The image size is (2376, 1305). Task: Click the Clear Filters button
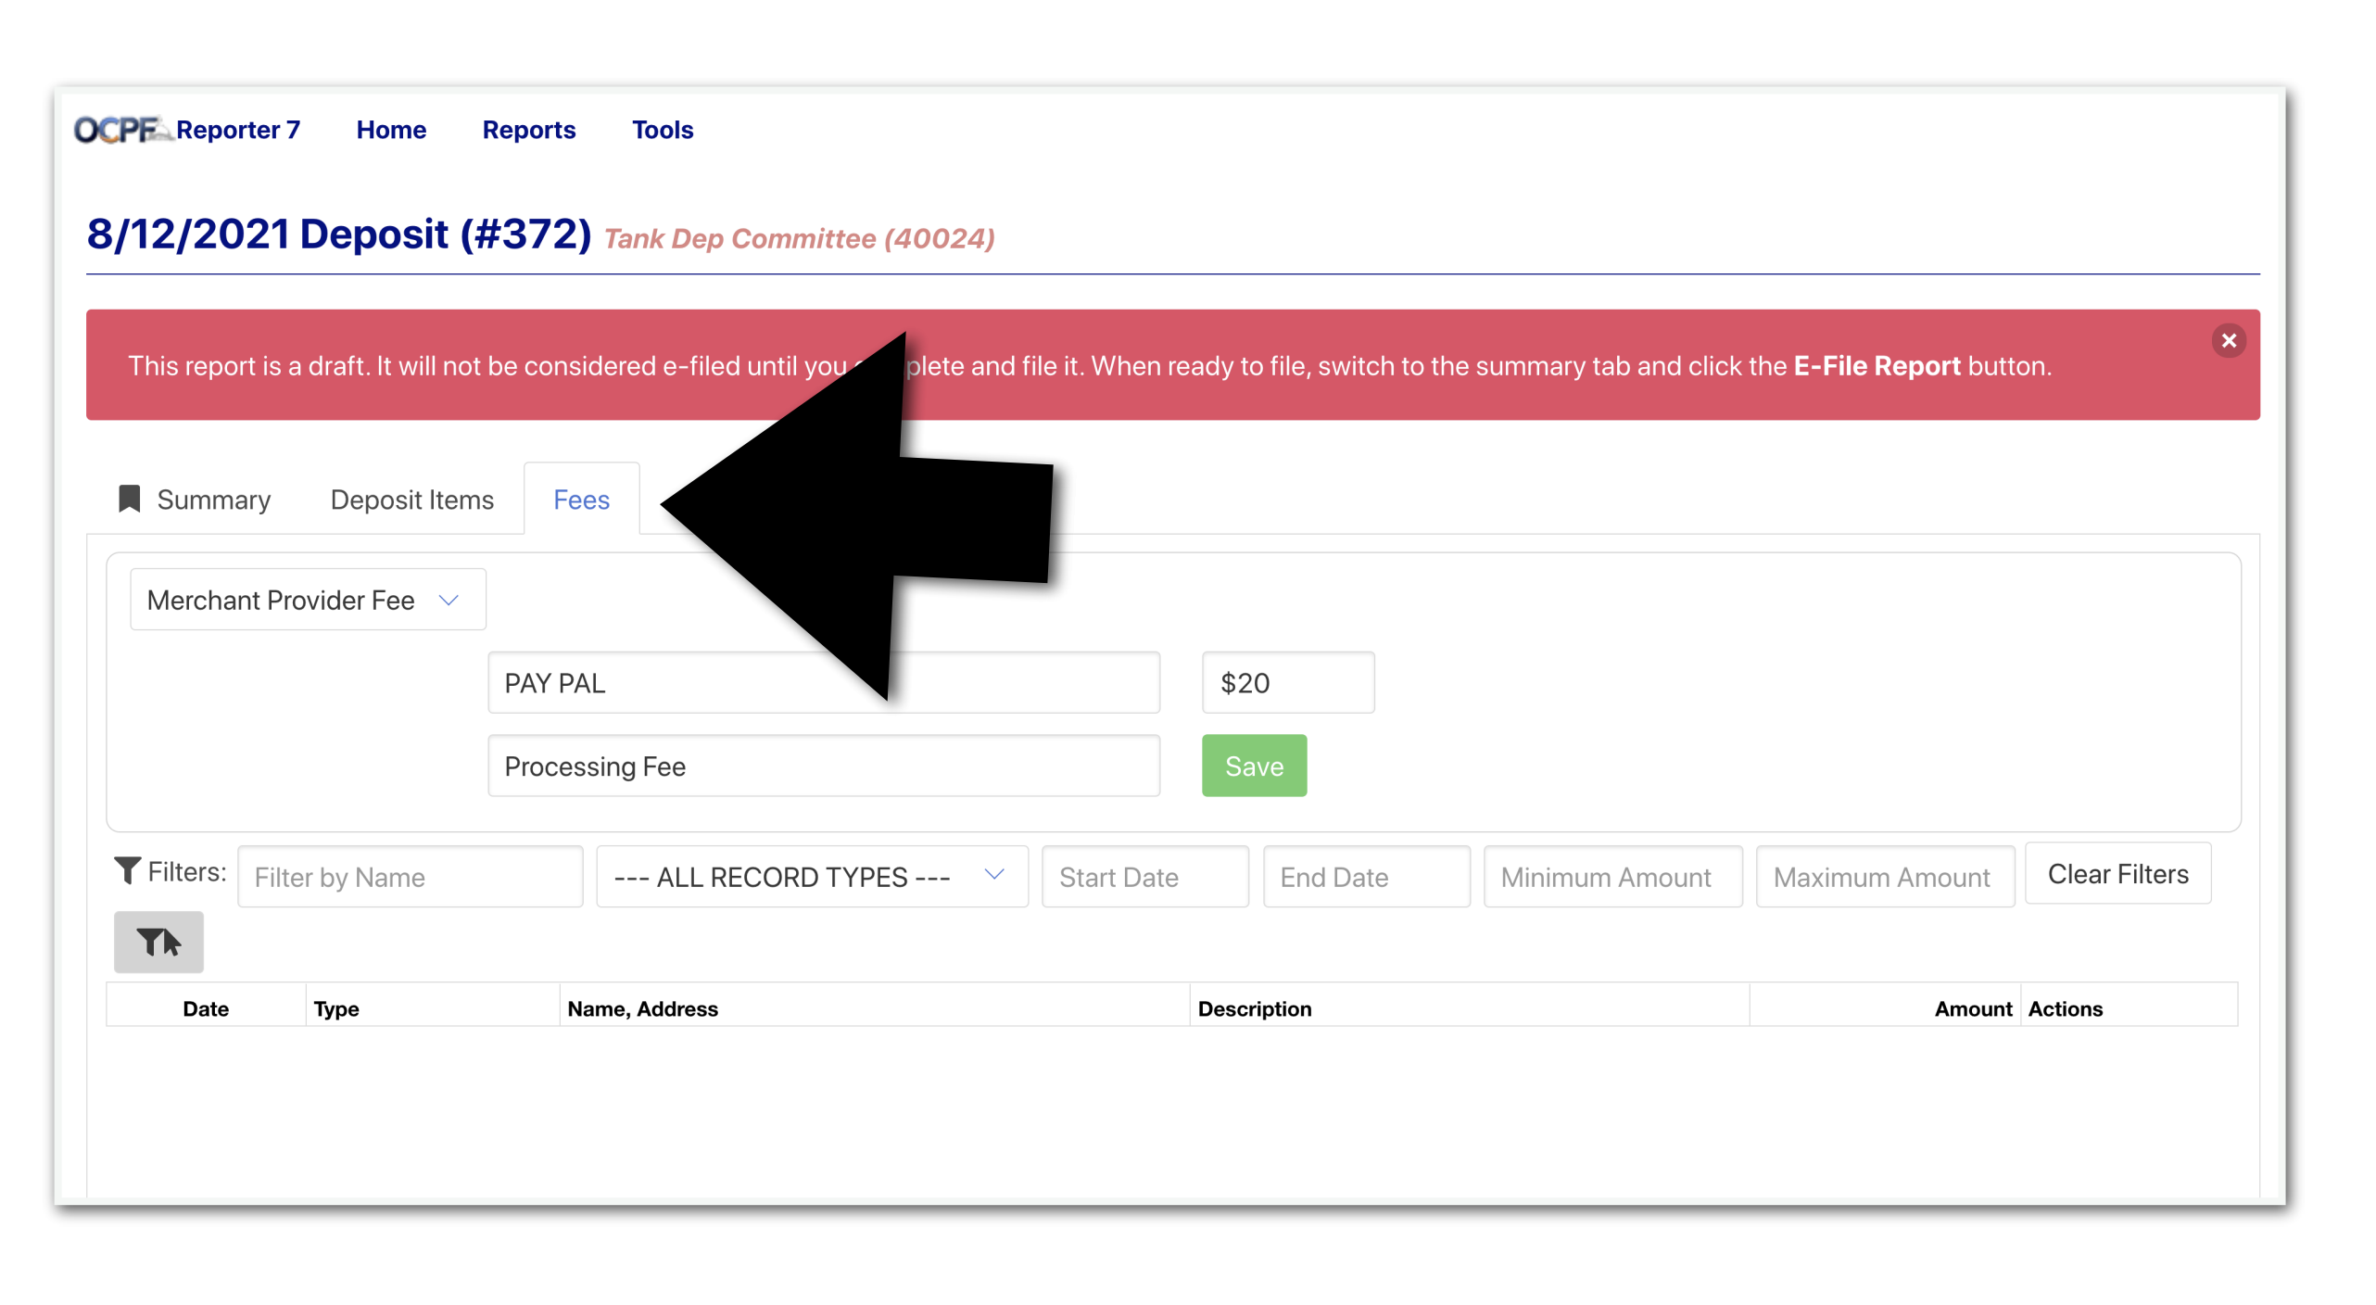(x=2117, y=873)
